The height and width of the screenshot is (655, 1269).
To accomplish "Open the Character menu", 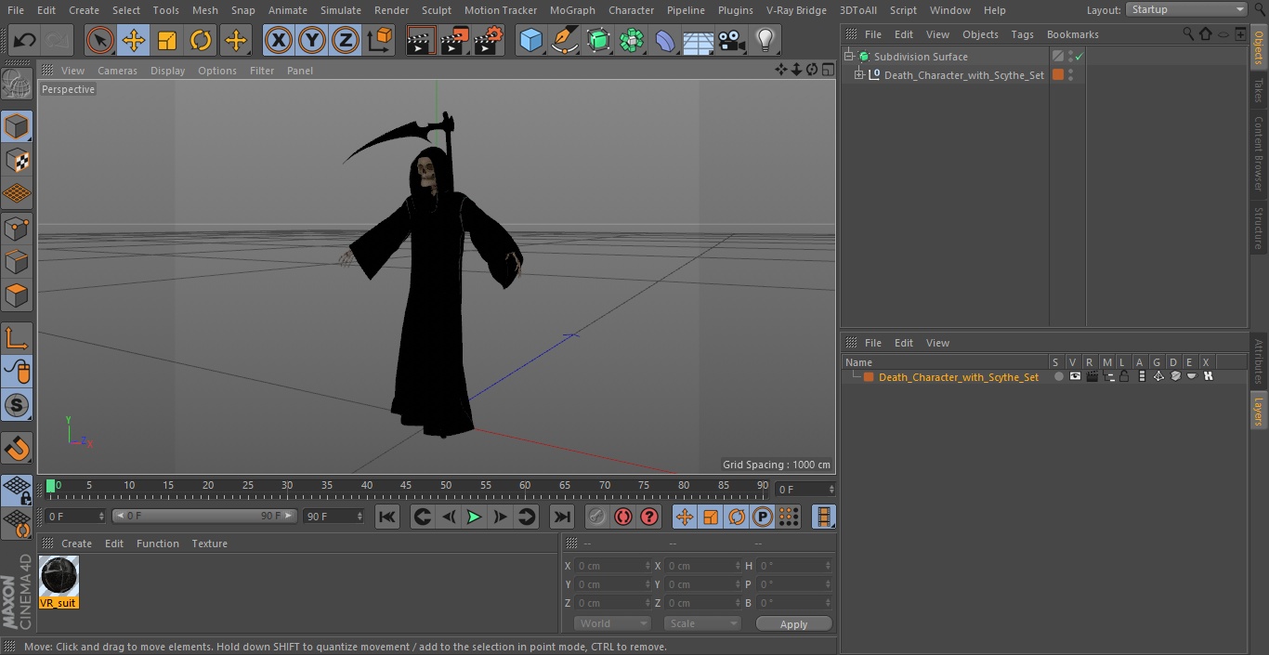I will point(631,10).
